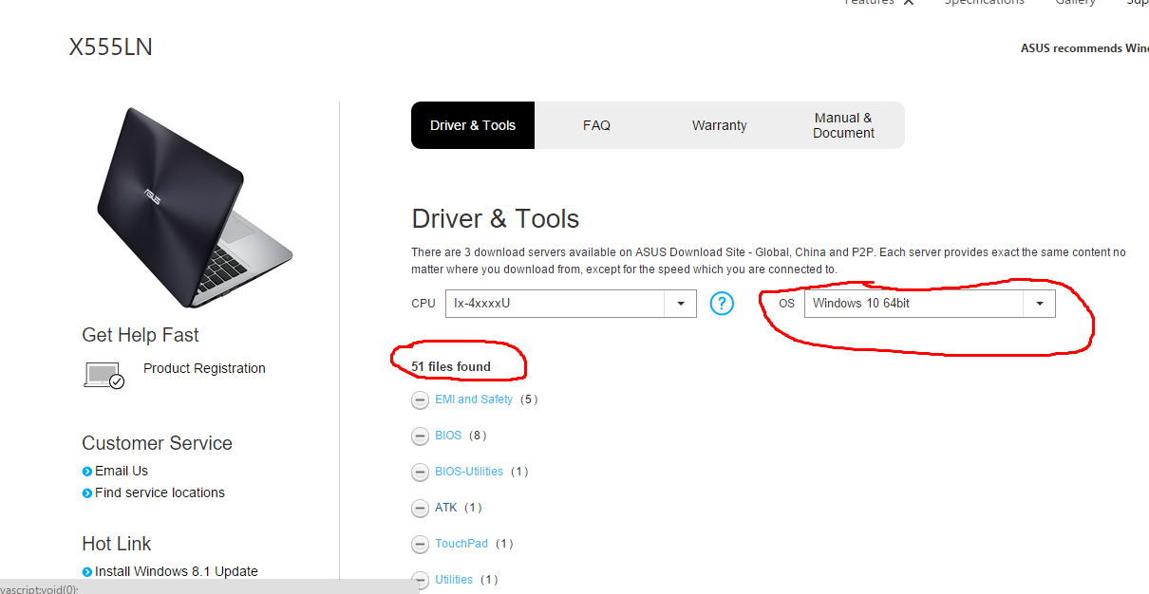The width and height of the screenshot is (1149, 594).
Task: Click the Product Registration laptop icon
Action: pyautogui.click(x=104, y=376)
